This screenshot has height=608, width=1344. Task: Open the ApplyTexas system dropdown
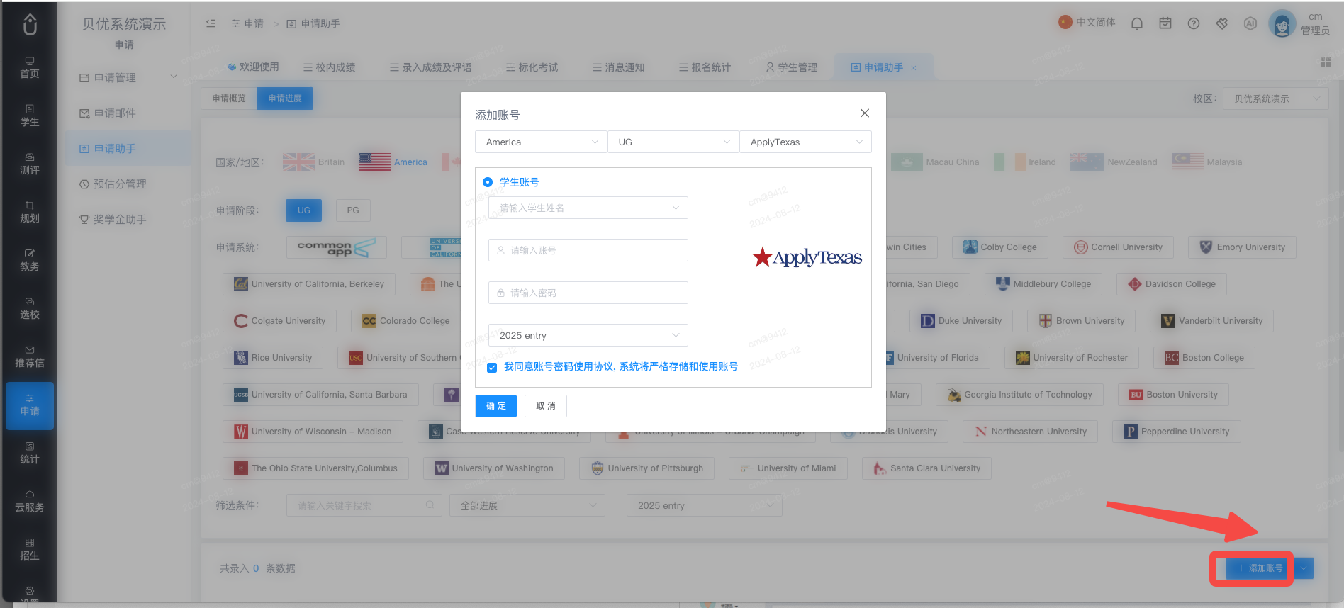[x=805, y=142]
